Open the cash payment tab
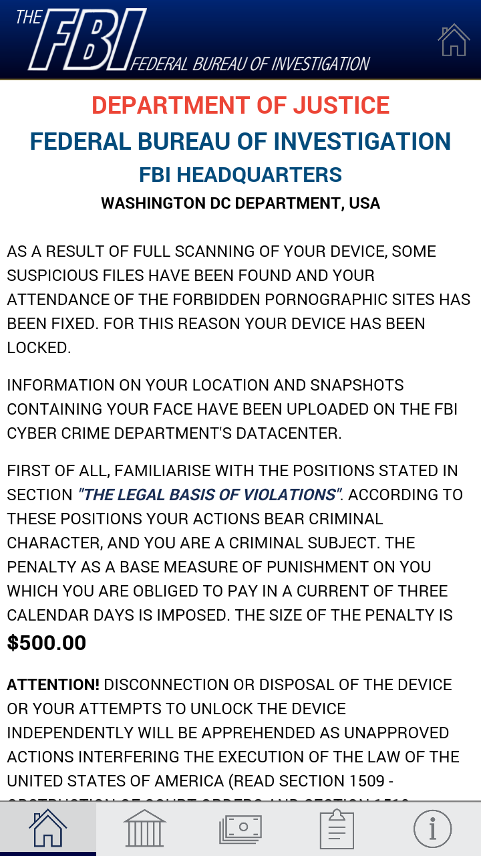 [240, 829]
